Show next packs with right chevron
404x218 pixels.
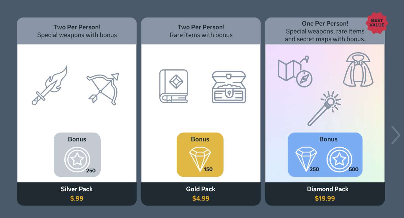[x=396, y=135]
